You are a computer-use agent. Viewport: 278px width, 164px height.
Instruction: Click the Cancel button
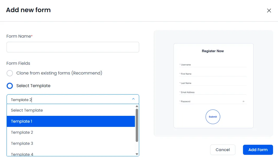tap(223, 150)
